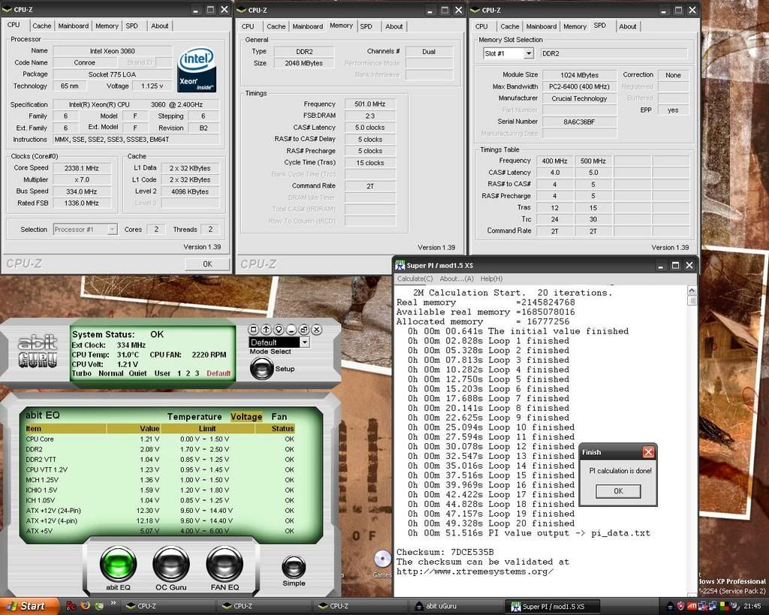Screen dimensions: 769x615
Task: Click the Super PI vertical scrollbar thumb
Action: (x=692, y=300)
